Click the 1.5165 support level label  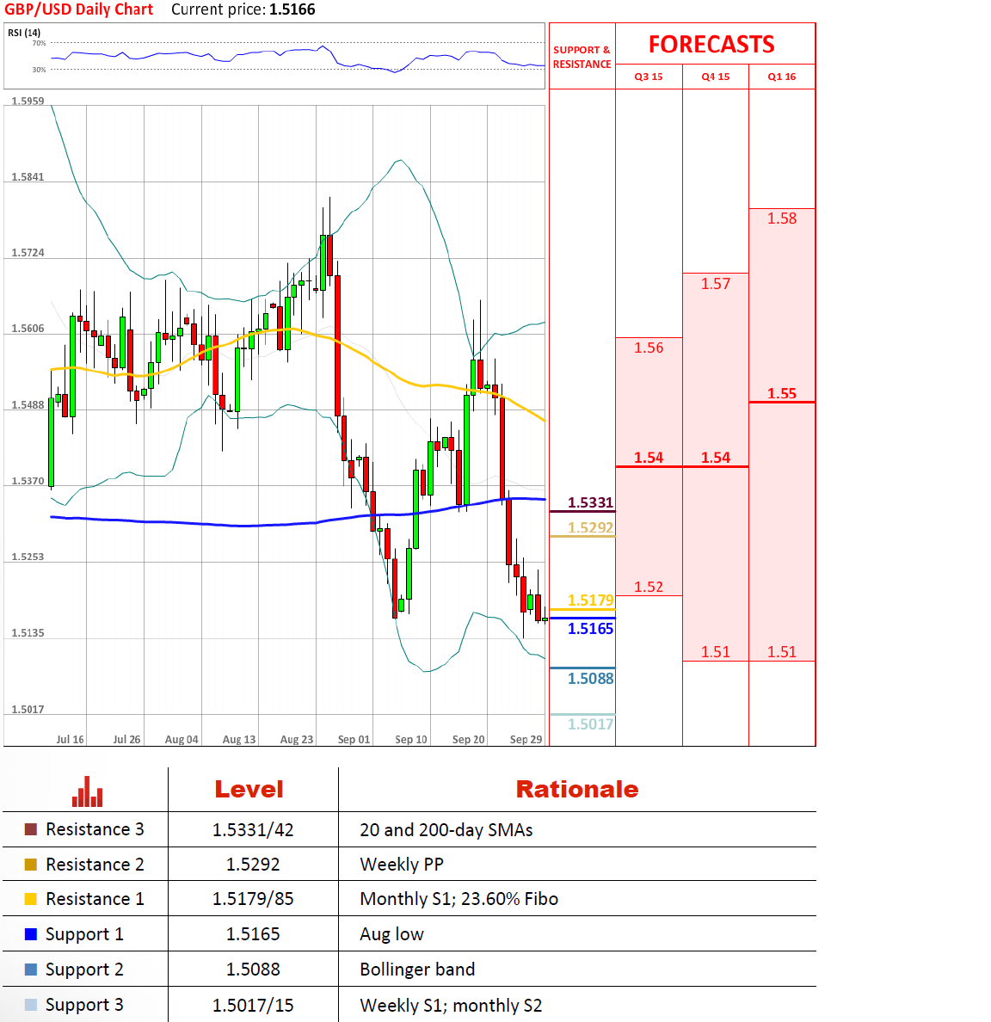coord(590,628)
